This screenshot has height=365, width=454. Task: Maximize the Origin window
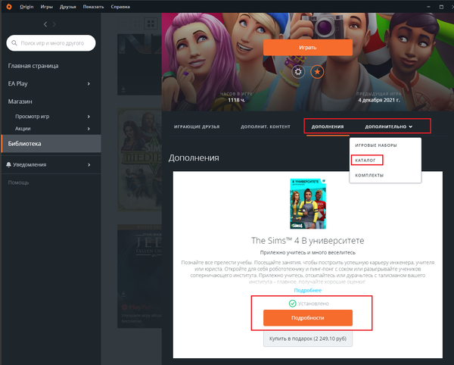(x=441, y=7)
